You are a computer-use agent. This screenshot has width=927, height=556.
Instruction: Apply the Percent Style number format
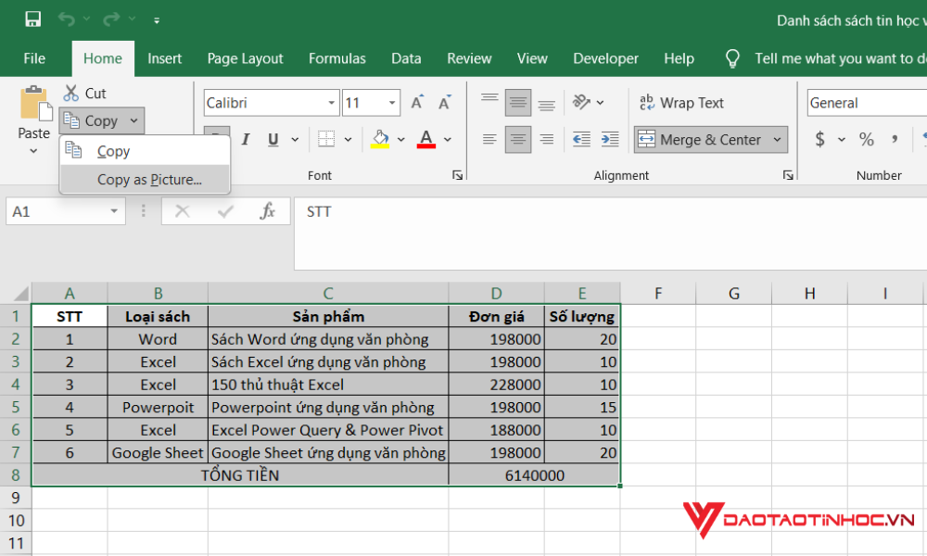[867, 139]
